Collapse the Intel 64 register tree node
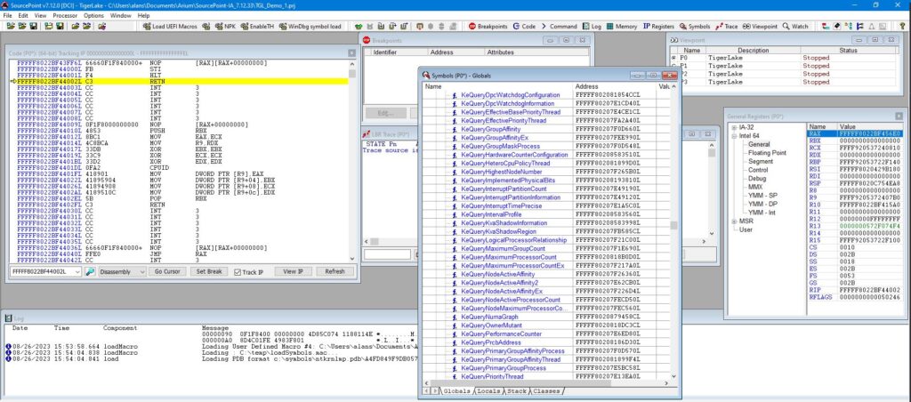 734,135
